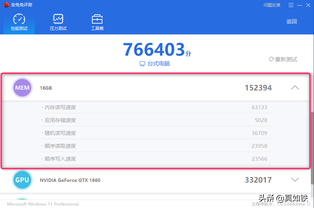Open the hamburger menu icon
The height and width of the screenshot is (208, 314).
[x=291, y=5]
